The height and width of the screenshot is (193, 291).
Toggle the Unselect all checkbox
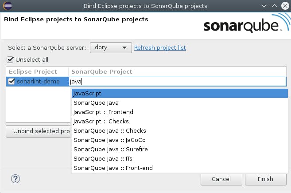[x=10, y=60]
